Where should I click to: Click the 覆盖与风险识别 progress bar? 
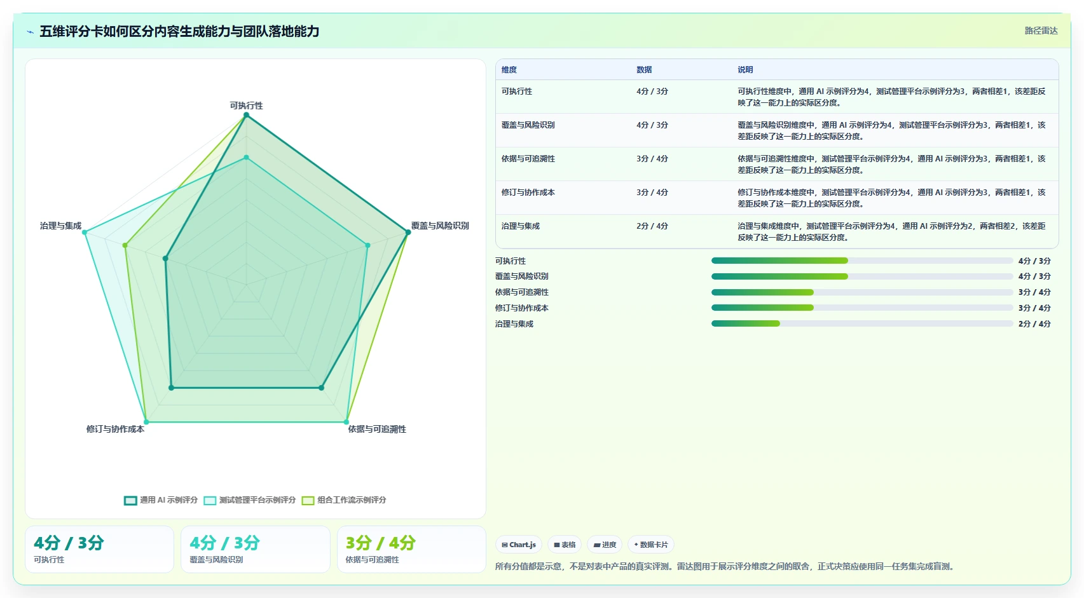pyautogui.click(x=862, y=276)
